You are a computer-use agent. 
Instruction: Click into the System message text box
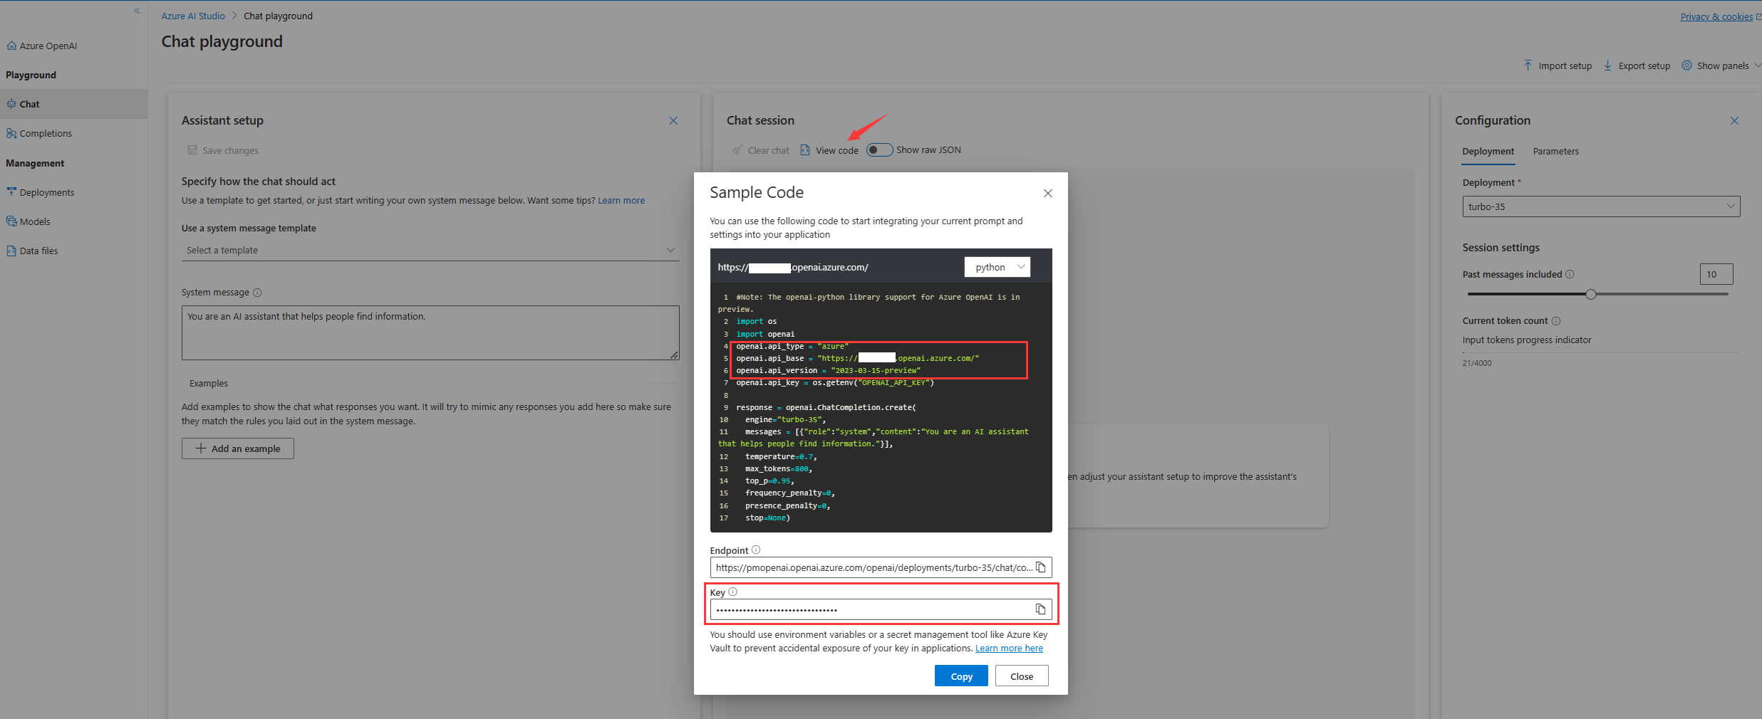(430, 332)
